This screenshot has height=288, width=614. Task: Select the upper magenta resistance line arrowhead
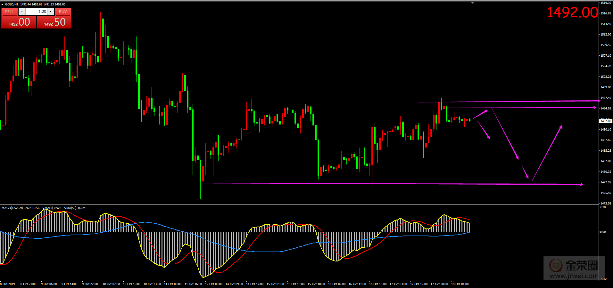tap(598, 101)
